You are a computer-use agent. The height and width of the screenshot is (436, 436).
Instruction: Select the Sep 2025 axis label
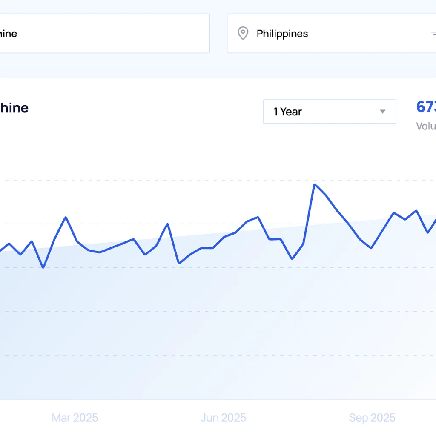pos(372,418)
